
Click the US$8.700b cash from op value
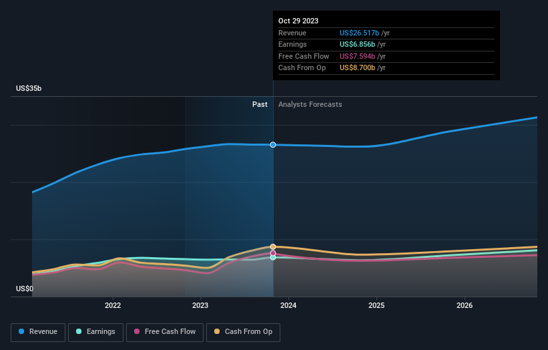pyautogui.click(x=357, y=68)
